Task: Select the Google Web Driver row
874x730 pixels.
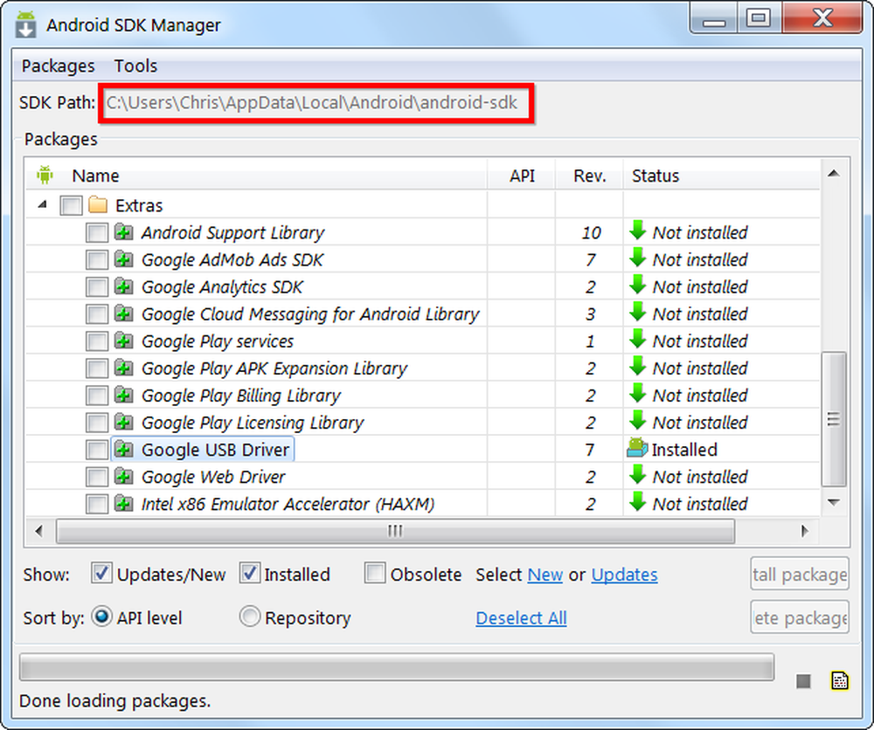Action: tap(424, 477)
